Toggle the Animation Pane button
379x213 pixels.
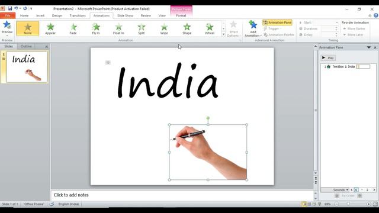coord(277,22)
